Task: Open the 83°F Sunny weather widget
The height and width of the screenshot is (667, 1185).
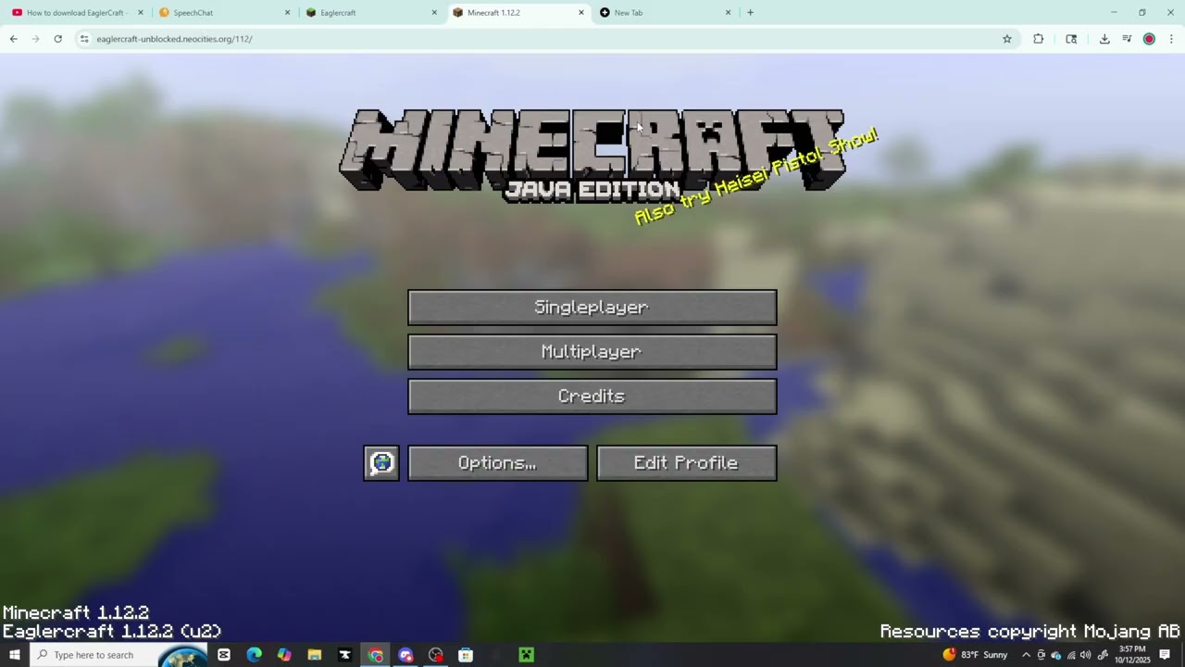Action: point(975,655)
